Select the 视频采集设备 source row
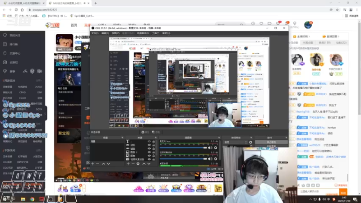361x203 pixels. [x=141, y=159]
